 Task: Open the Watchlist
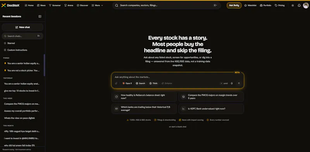(250, 5)
